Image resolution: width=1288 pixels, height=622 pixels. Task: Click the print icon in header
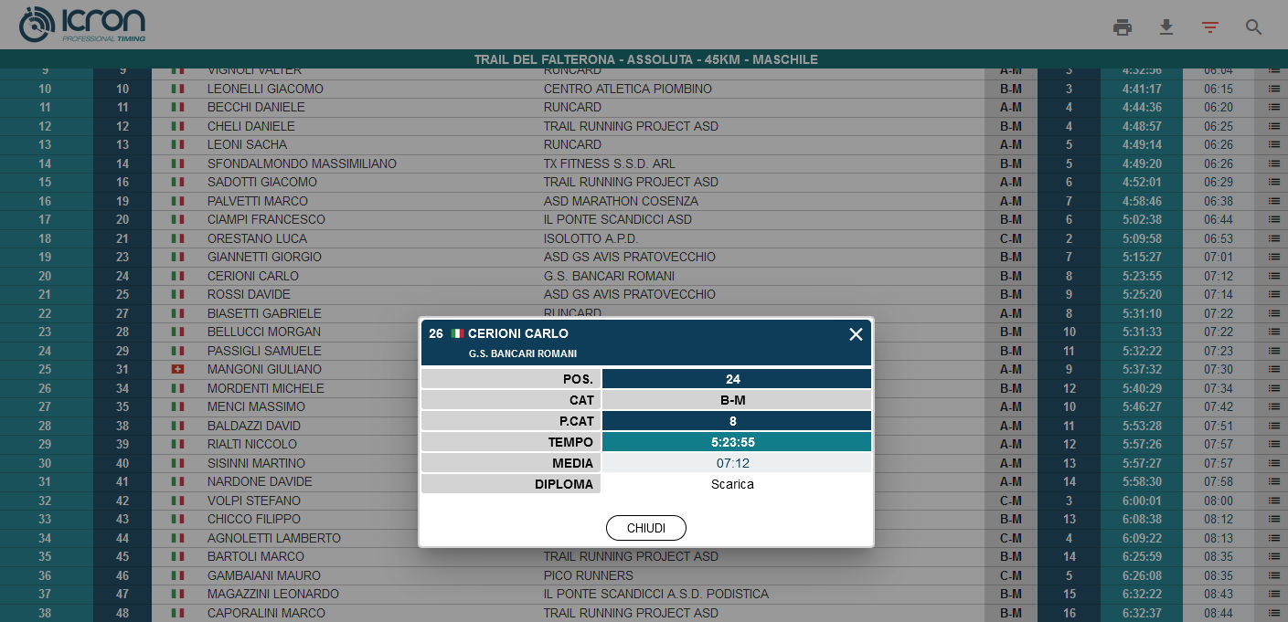(1122, 27)
